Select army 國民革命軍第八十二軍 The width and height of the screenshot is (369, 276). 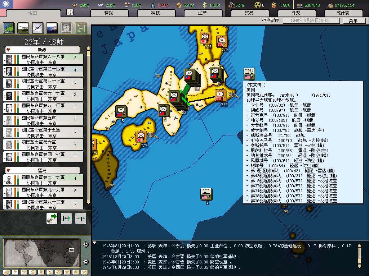[x=43, y=204]
